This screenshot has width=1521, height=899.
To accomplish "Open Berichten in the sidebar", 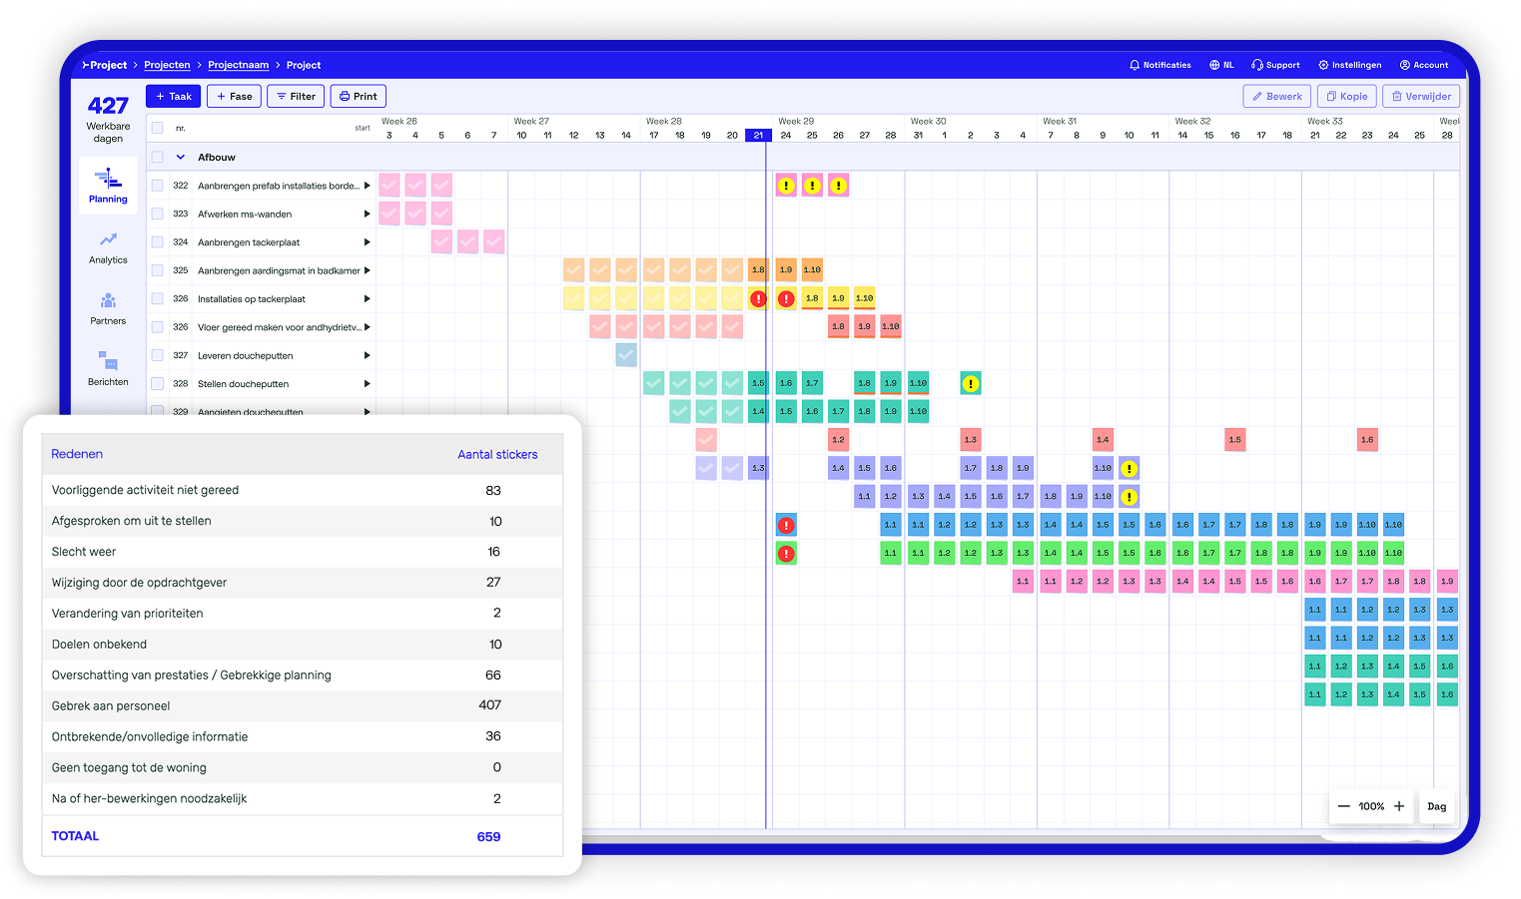I will coord(108,370).
